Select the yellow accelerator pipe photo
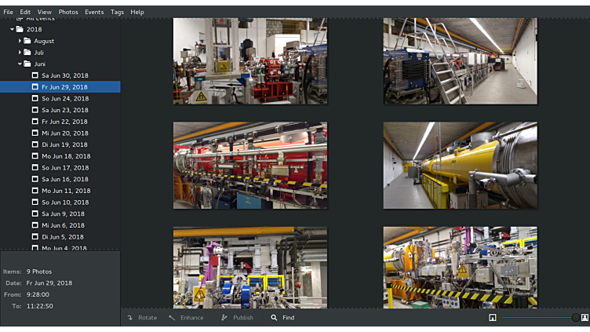This screenshot has width=590, height=332. (x=460, y=166)
